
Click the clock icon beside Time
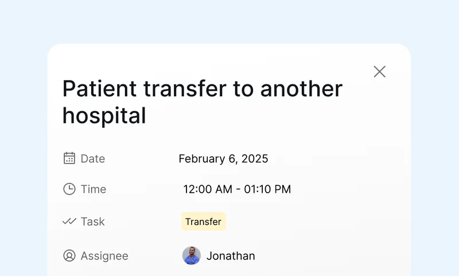click(x=69, y=189)
